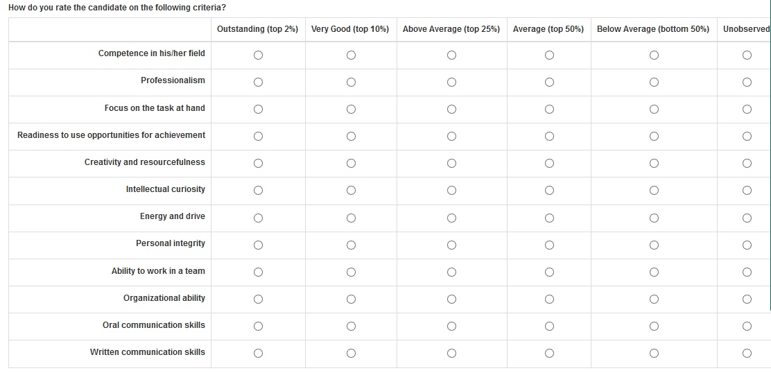Set Written communication skills to Unobserved
This screenshot has height=373, width=771.
coord(747,354)
